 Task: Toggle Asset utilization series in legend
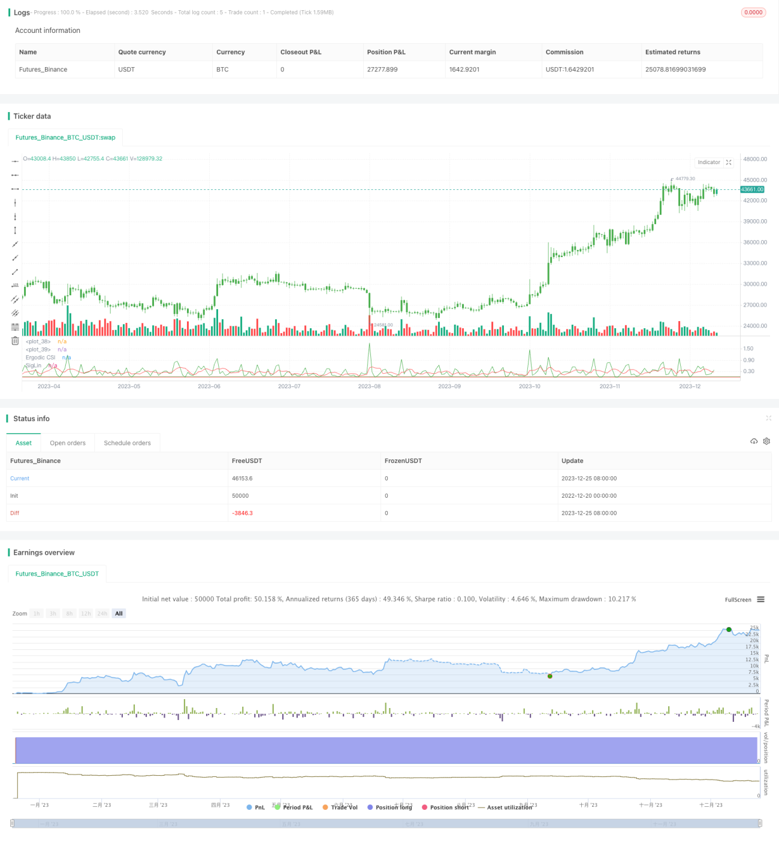click(505, 807)
